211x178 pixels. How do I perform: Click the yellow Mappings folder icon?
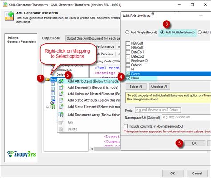pyautogui.click(x=48, y=79)
